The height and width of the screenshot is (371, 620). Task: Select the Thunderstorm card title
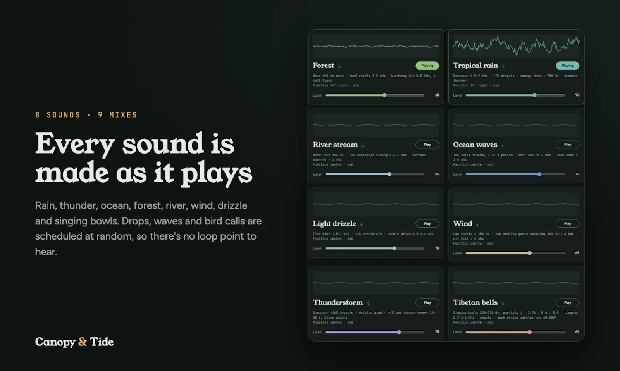(x=338, y=302)
